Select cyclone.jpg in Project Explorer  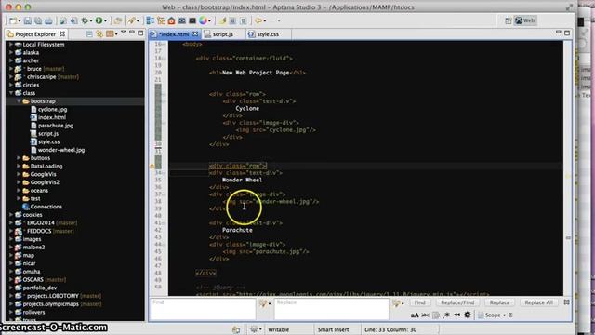pos(52,110)
